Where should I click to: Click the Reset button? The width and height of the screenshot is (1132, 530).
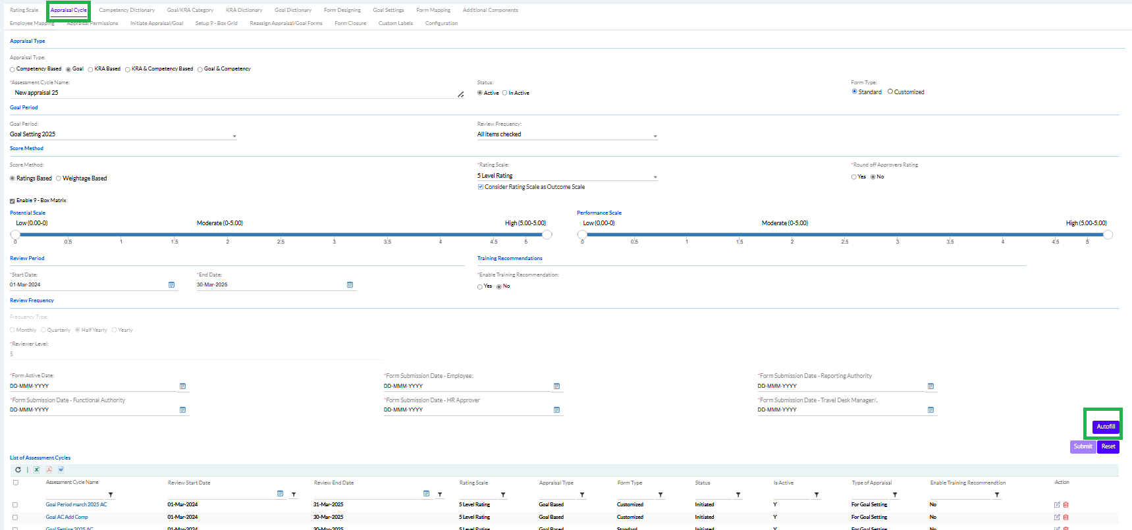click(1108, 446)
